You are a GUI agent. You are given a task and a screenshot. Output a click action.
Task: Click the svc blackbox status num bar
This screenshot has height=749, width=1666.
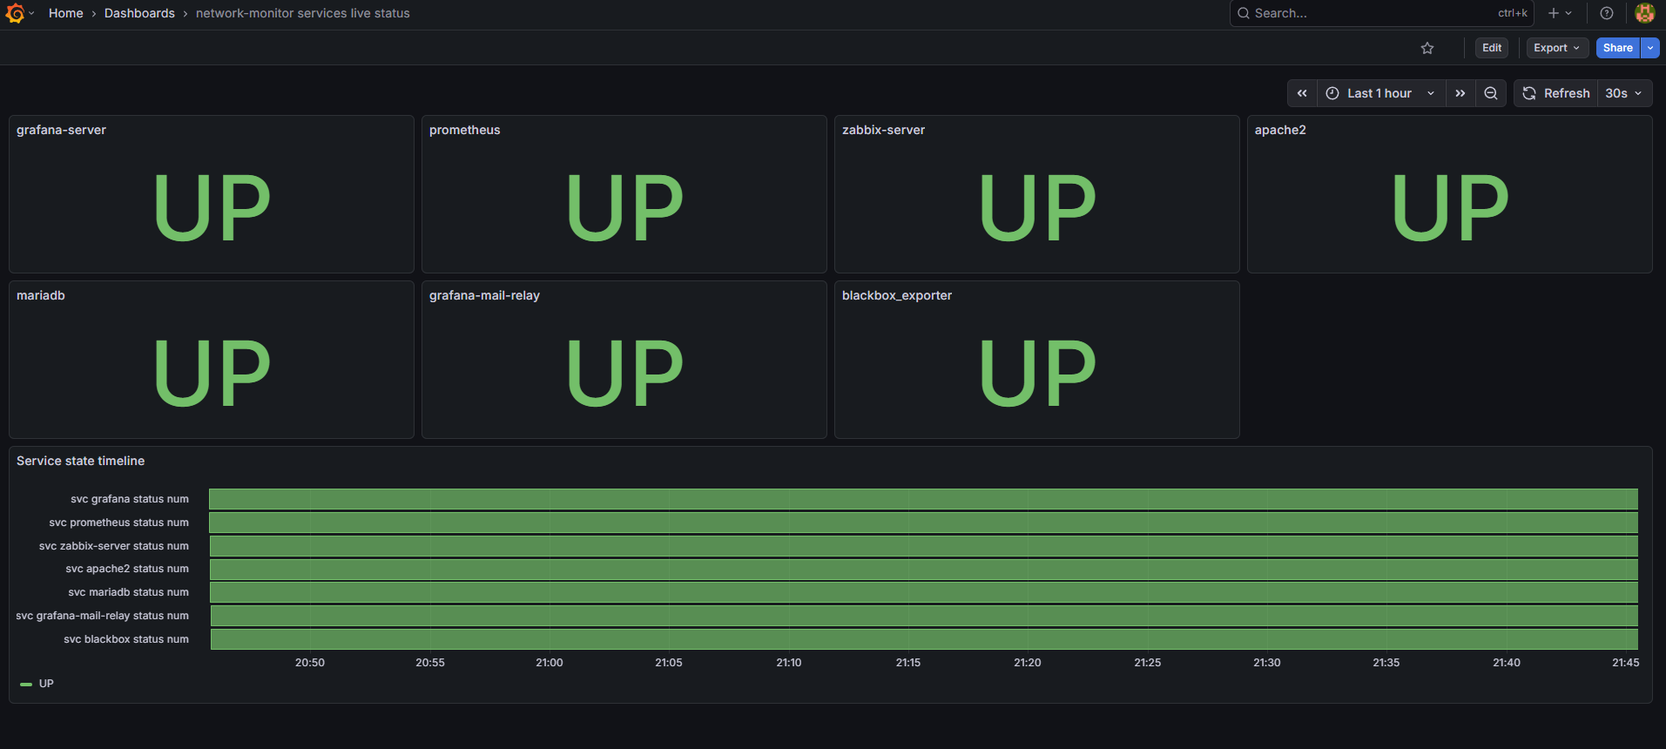click(x=924, y=639)
